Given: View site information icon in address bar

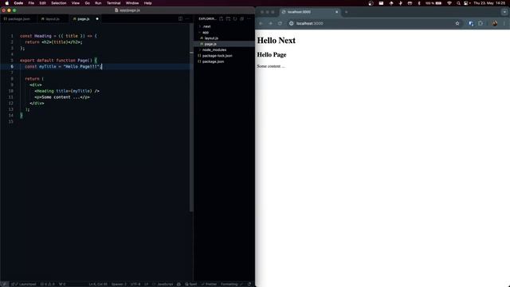Looking at the screenshot, I should 291,23.
